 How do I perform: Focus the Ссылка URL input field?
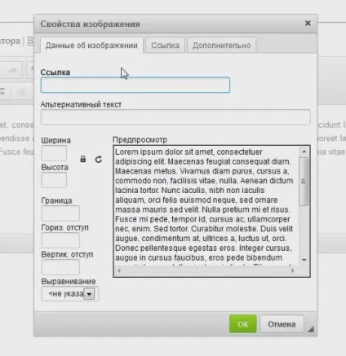click(135, 85)
